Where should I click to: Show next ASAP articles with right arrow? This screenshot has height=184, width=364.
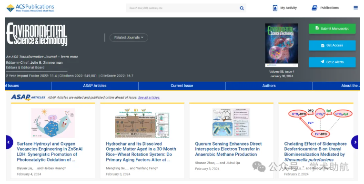[355, 142]
